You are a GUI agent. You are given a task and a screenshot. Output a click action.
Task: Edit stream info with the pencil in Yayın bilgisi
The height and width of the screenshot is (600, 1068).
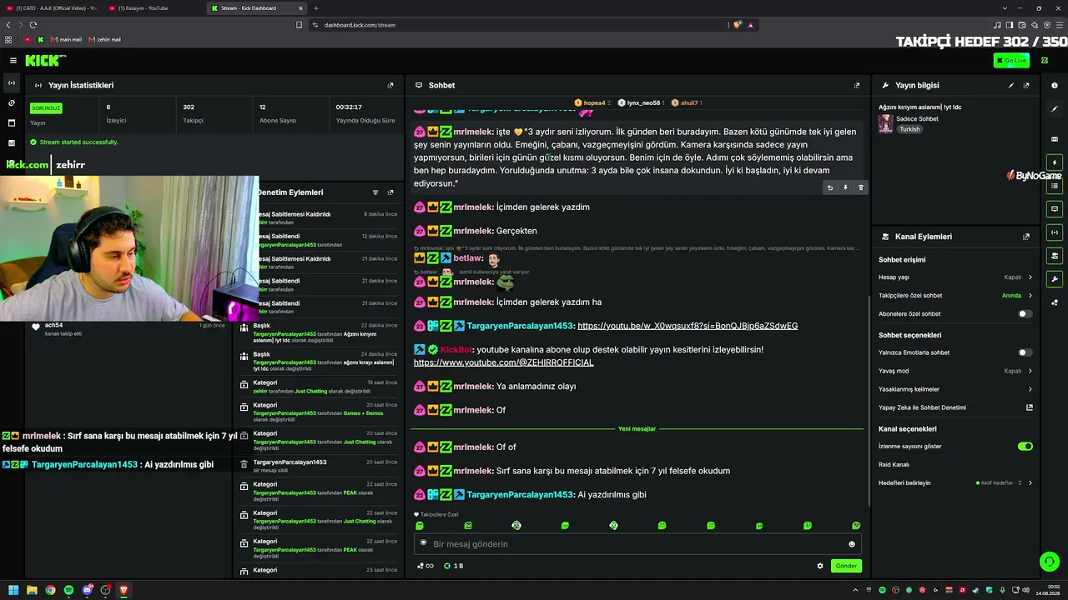click(1011, 85)
